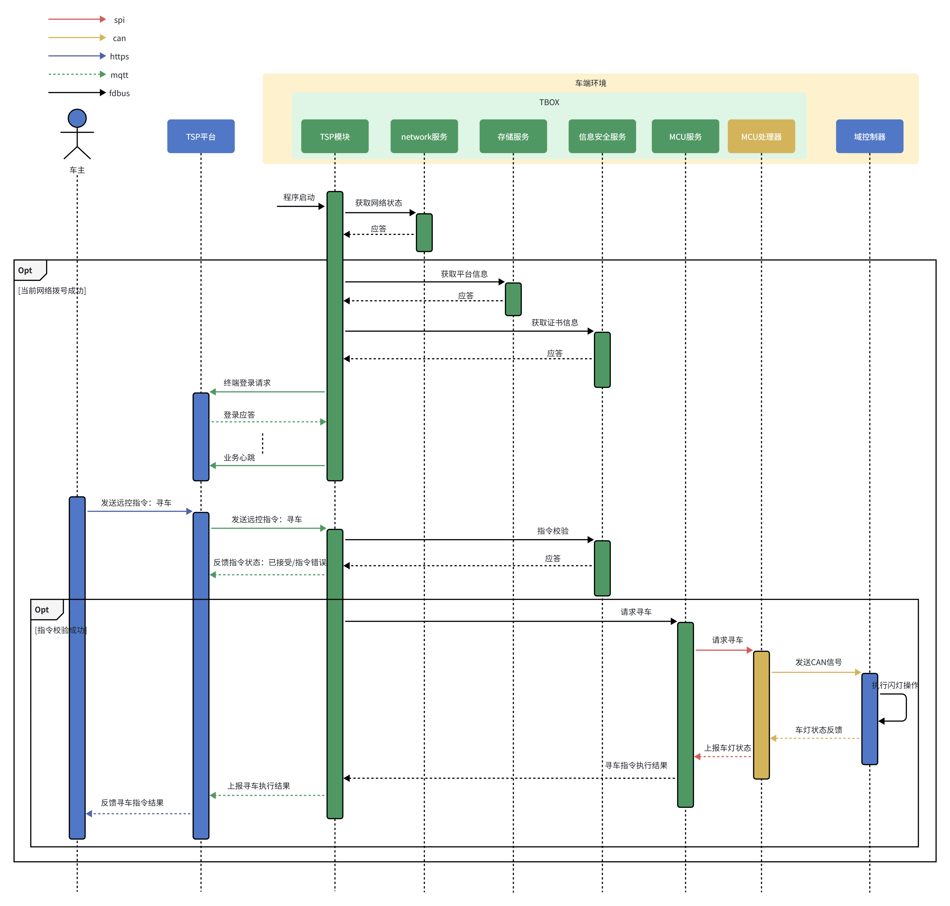Select the MCU服务 participant box
950x906 pixels.
pos(685,136)
